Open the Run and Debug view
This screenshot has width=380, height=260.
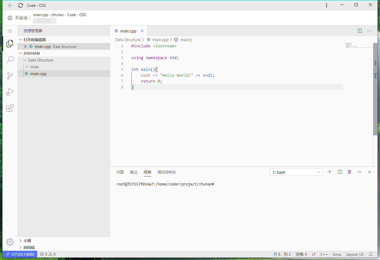click(10, 92)
